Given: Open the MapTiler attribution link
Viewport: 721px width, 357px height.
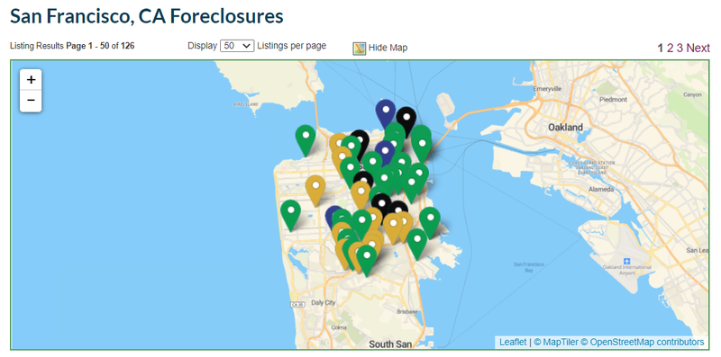Looking at the screenshot, I should click(560, 343).
